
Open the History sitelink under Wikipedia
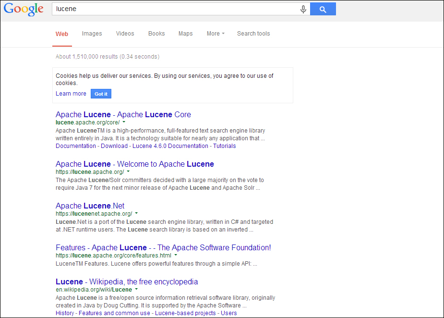65,313
